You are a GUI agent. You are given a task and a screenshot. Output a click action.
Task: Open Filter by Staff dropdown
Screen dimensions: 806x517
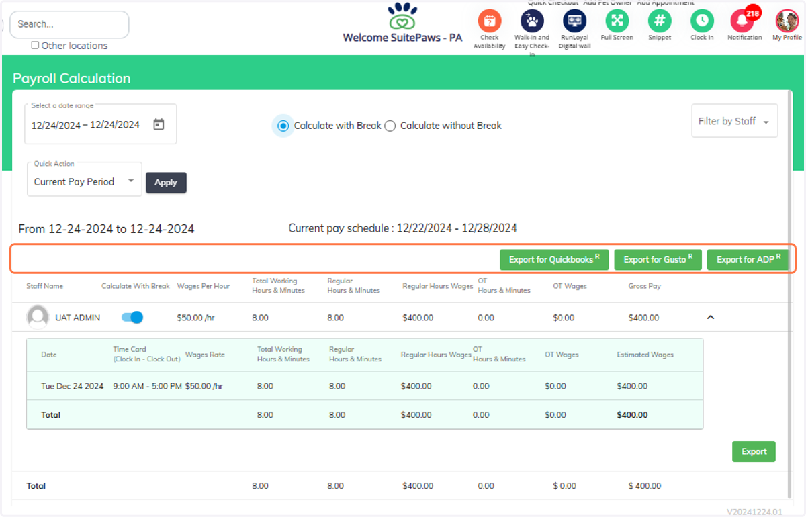[735, 121]
